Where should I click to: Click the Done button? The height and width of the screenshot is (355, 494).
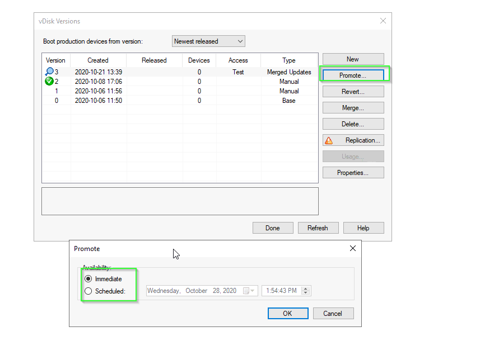click(x=273, y=228)
